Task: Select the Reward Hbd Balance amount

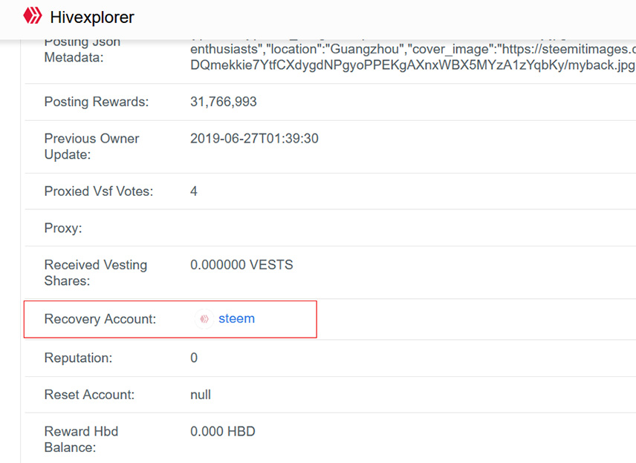Action: click(221, 431)
